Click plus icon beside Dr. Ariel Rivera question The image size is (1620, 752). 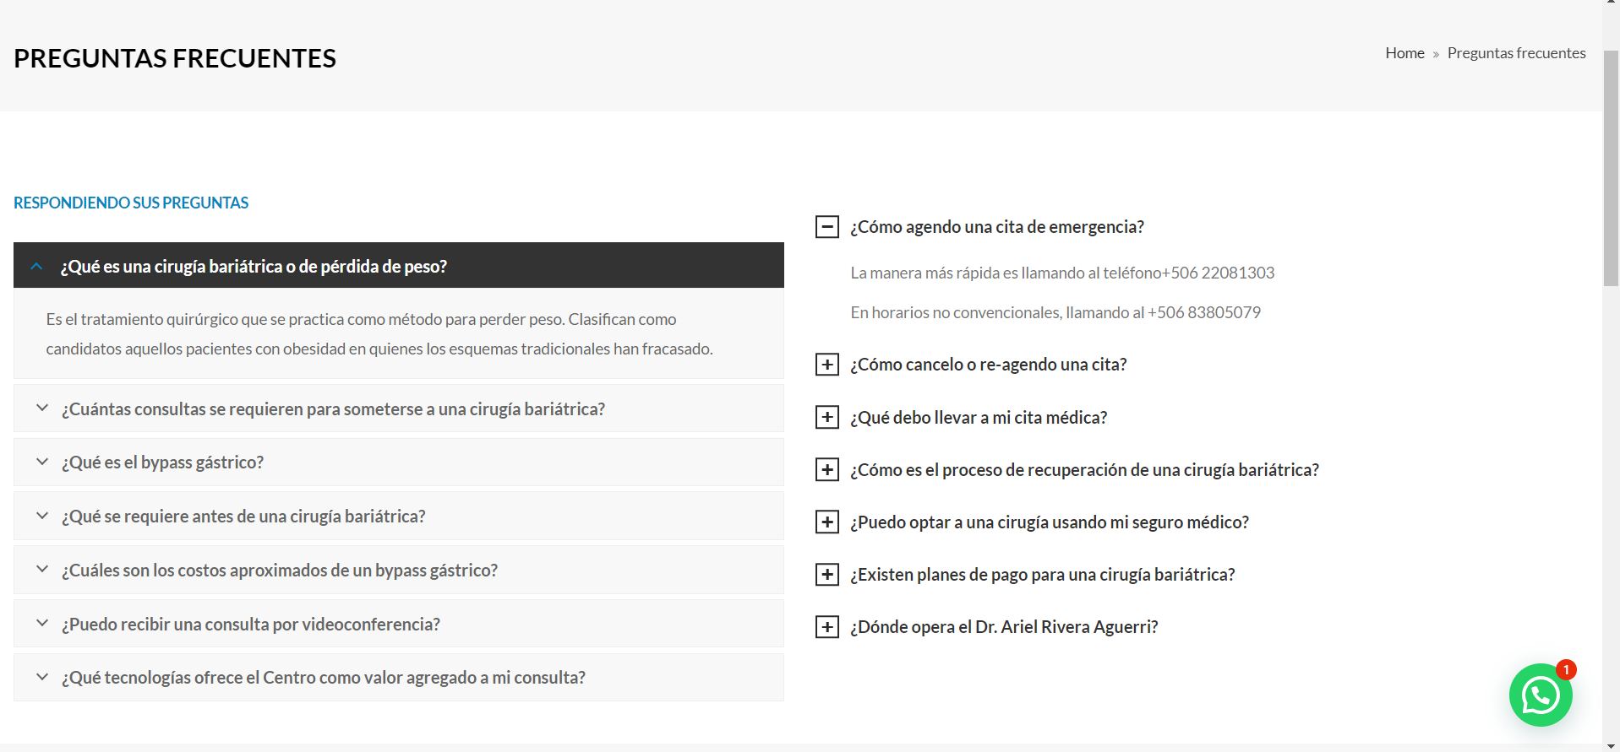click(x=826, y=627)
